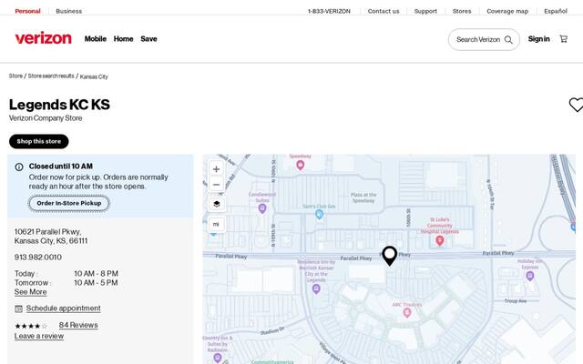The image size is (583, 364).
Task: Click the Verizon logo
Action: pyautogui.click(x=43, y=38)
